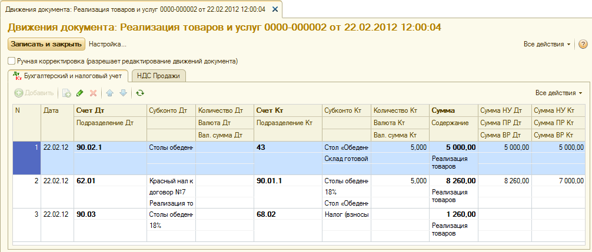Select the Бухгалтерский и налоговый учет tab
Screen dimensions: 592x252
tap(68, 76)
